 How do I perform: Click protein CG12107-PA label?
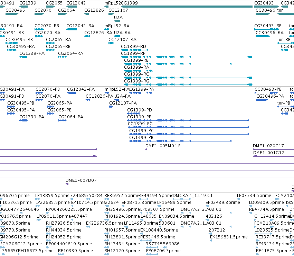(123, 103)
